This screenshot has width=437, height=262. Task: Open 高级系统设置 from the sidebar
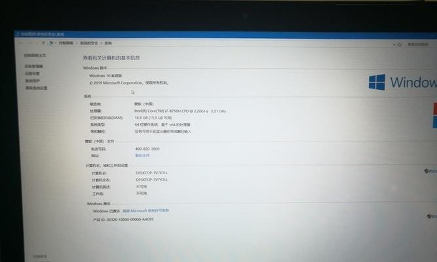tap(37, 88)
